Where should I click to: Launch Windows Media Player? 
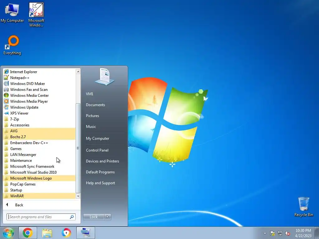pyautogui.click(x=39, y=101)
